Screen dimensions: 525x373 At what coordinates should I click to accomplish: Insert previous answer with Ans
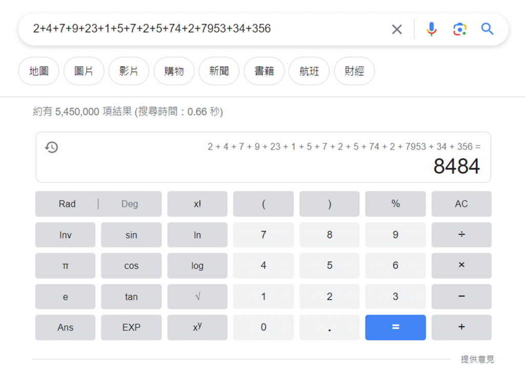(65, 327)
